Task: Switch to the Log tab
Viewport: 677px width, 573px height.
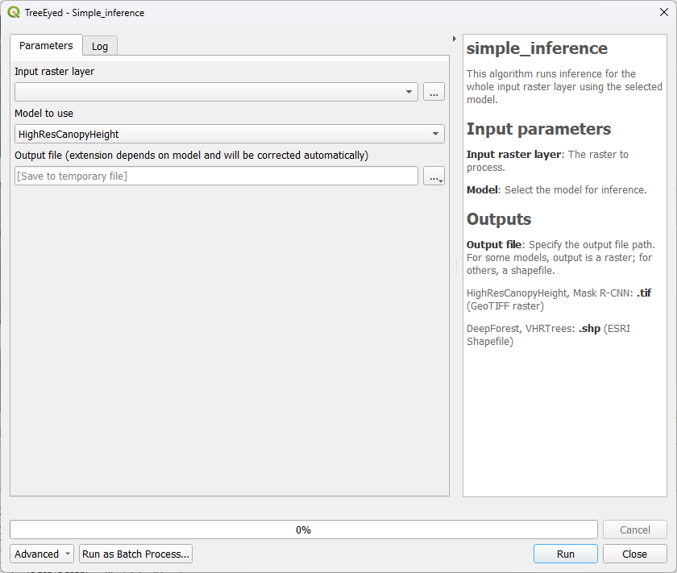Action: click(100, 46)
